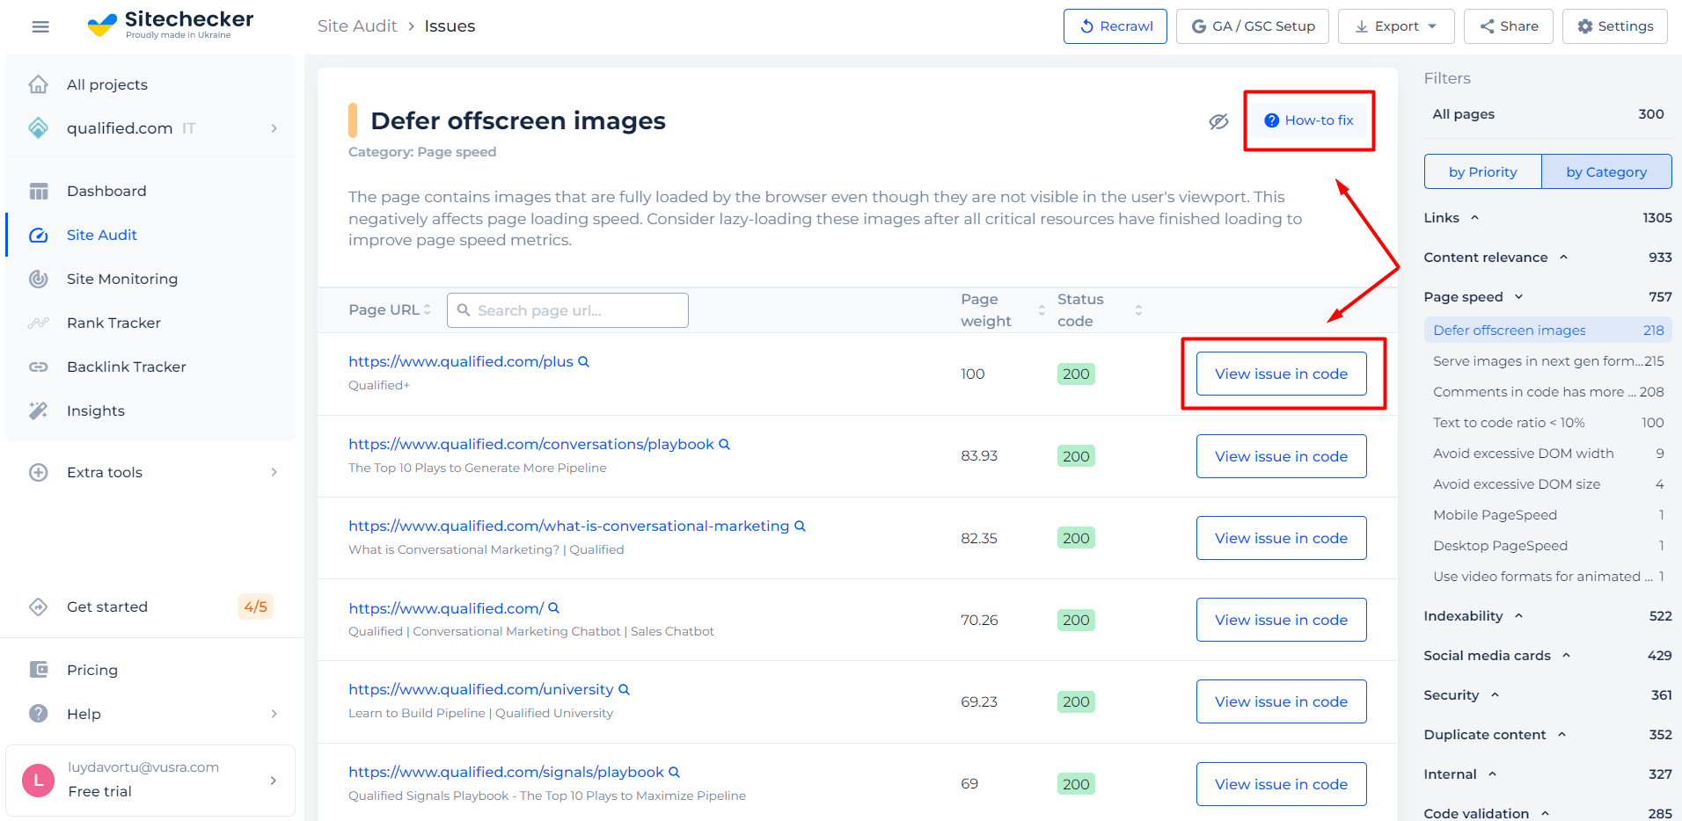
Task: Select the All pages filter
Action: [1547, 114]
